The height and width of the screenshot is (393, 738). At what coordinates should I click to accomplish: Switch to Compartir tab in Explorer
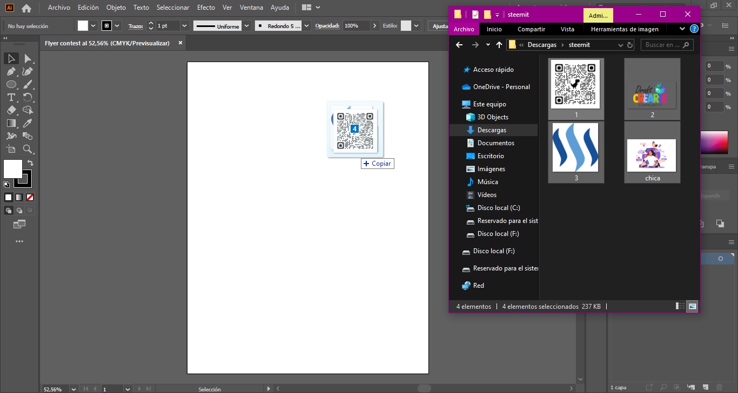(531, 29)
